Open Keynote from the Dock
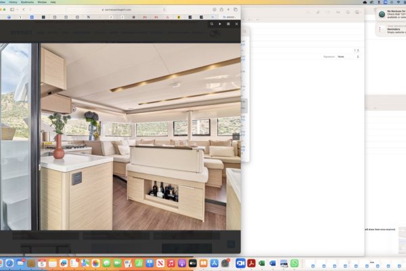This screenshot has height=271, width=406. click(x=150, y=264)
